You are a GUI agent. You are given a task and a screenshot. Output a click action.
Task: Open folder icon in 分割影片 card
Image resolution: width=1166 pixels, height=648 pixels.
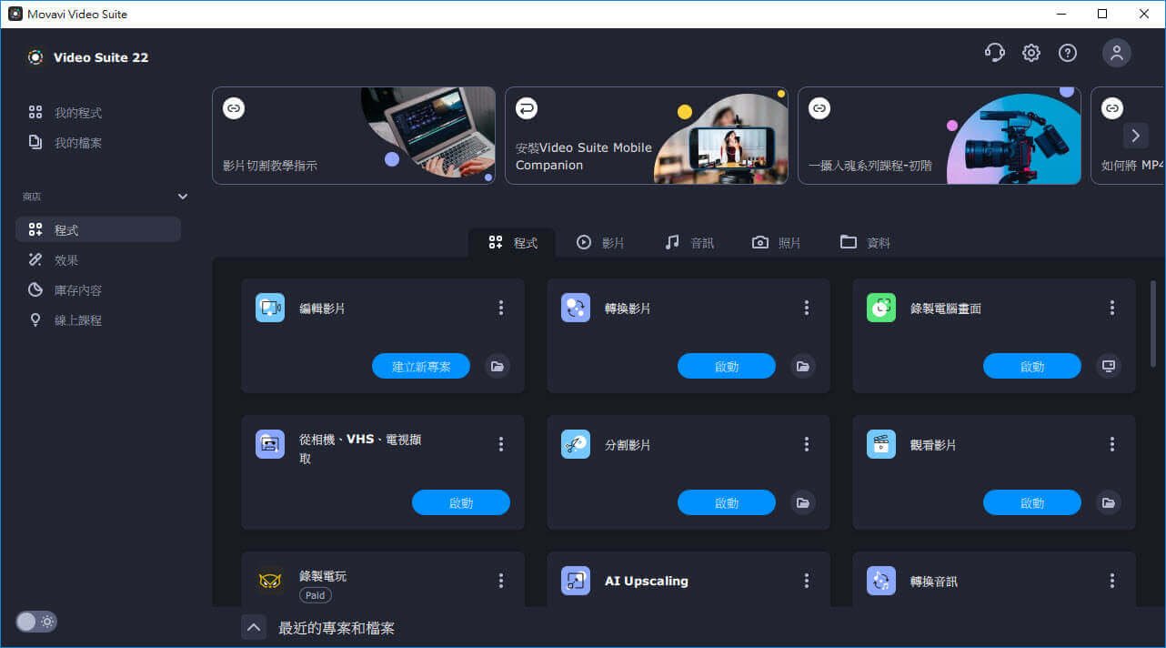[x=803, y=502]
